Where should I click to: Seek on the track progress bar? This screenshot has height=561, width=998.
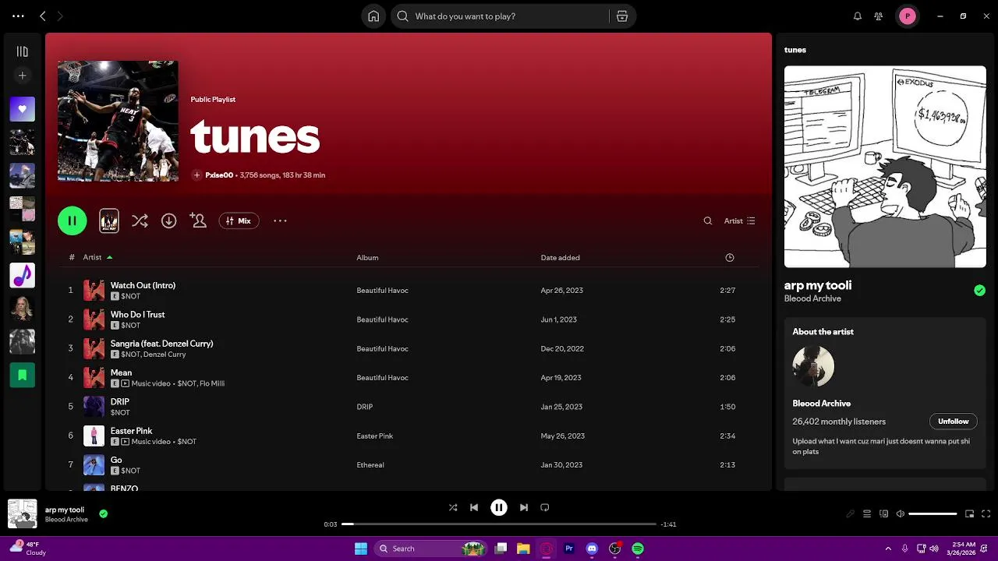[x=499, y=524]
